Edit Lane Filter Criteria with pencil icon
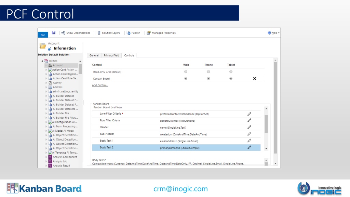 coord(249,114)
